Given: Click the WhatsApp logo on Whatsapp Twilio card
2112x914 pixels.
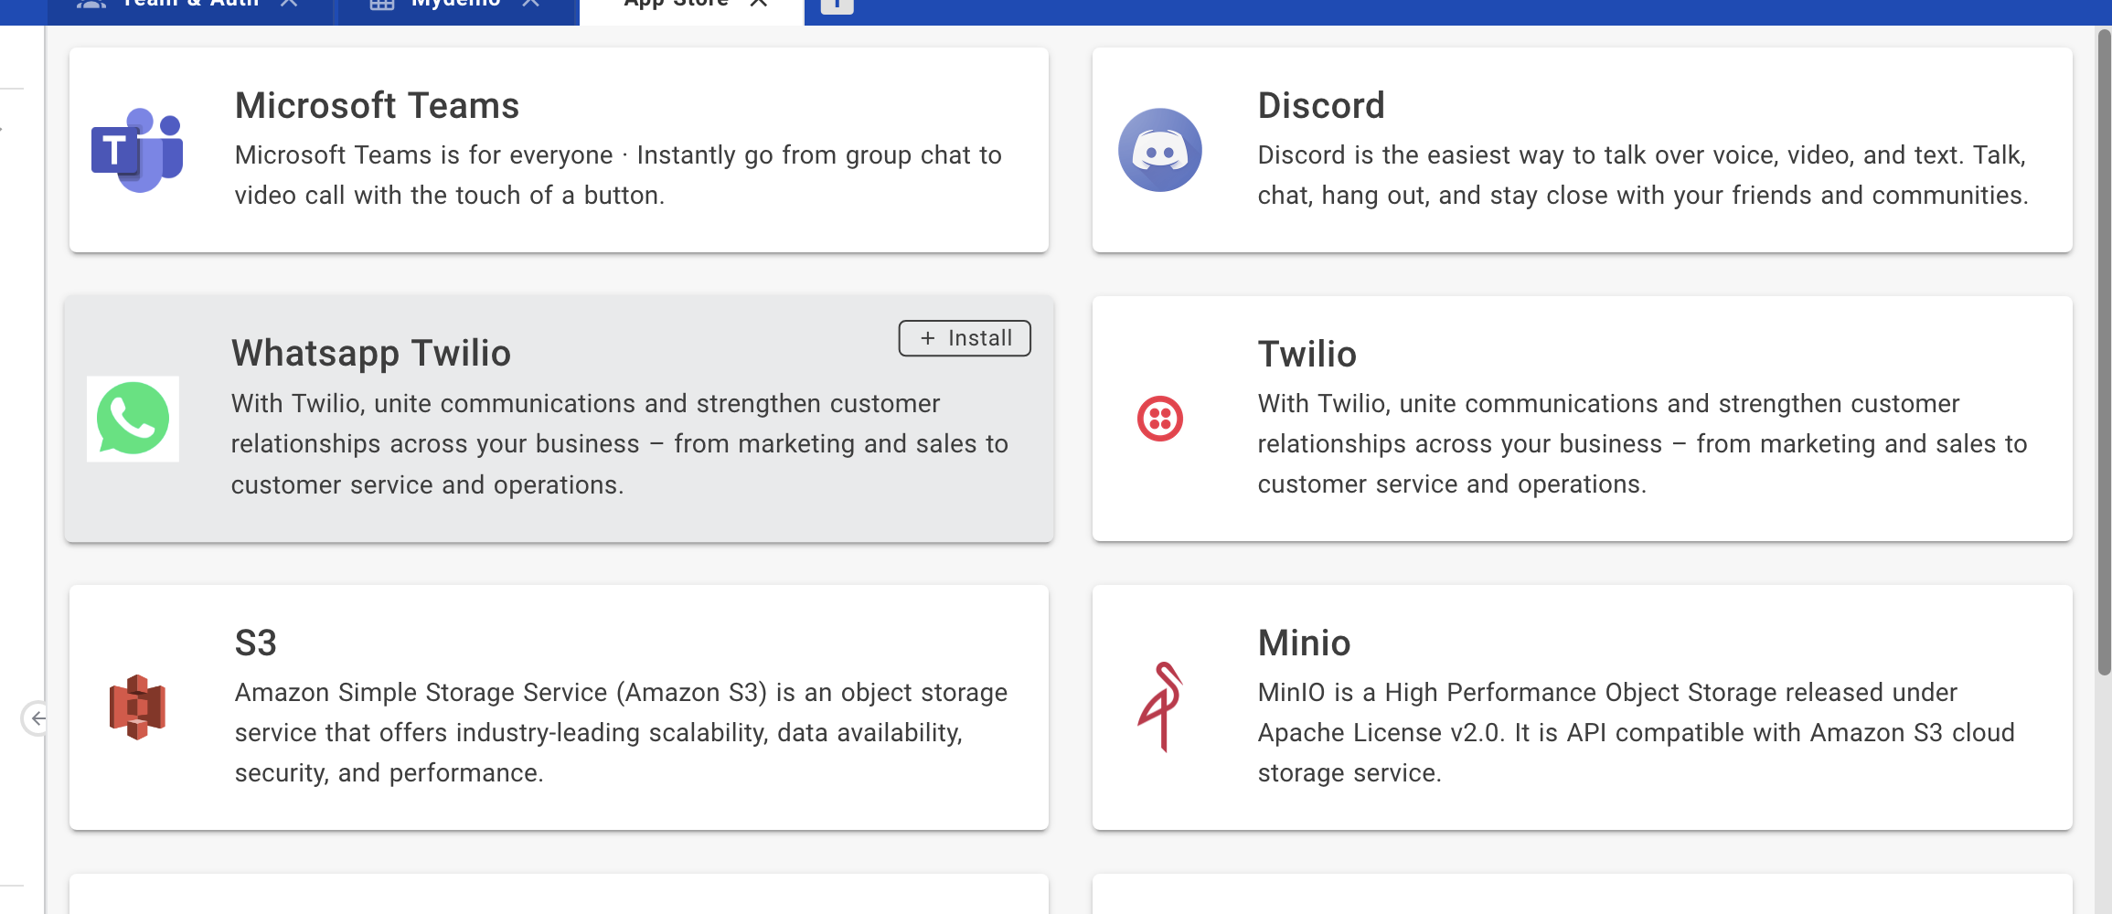Looking at the screenshot, I should pyautogui.click(x=133, y=419).
